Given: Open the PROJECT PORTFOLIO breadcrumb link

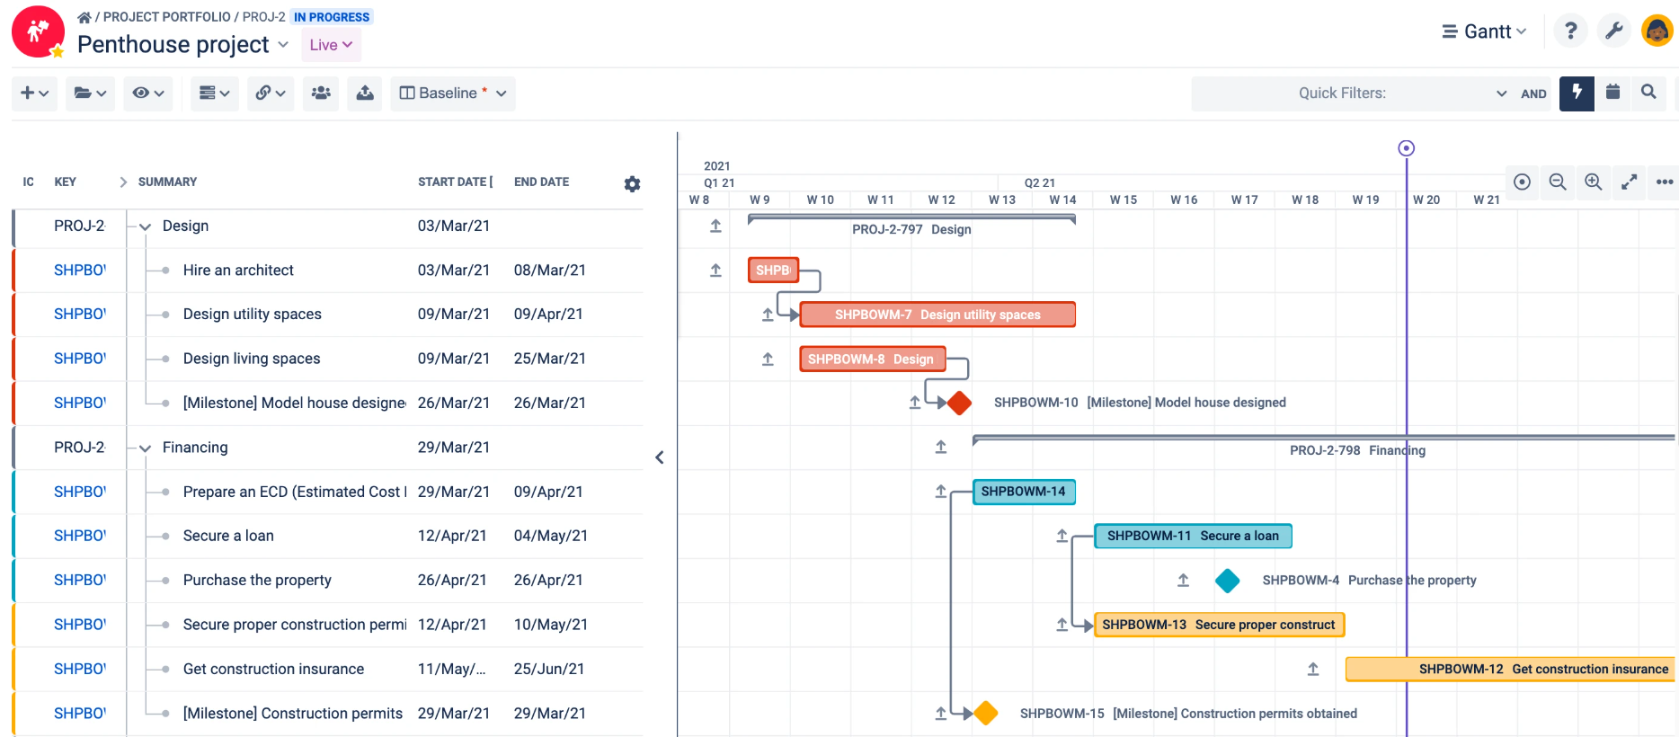Looking at the screenshot, I should (166, 16).
